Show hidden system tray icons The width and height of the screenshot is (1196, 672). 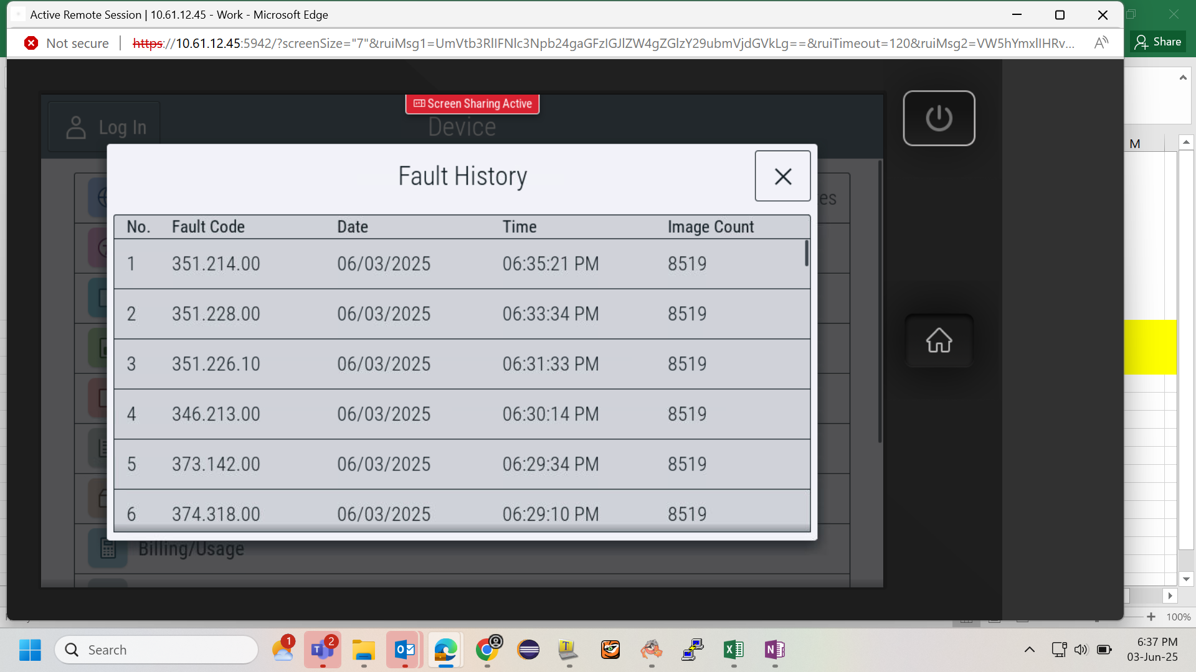click(x=1029, y=650)
